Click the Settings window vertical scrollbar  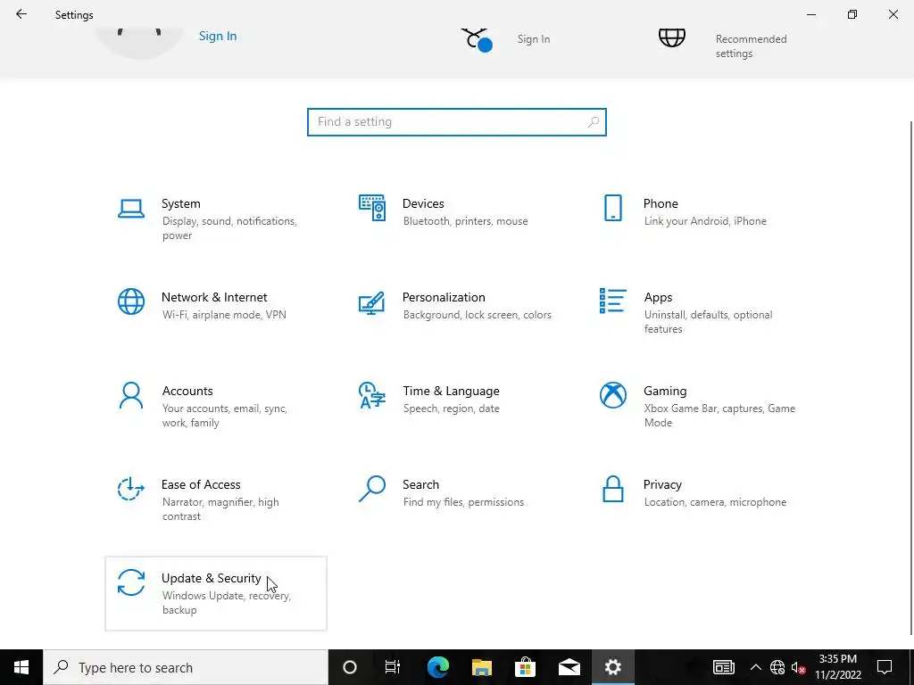tap(911, 378)
